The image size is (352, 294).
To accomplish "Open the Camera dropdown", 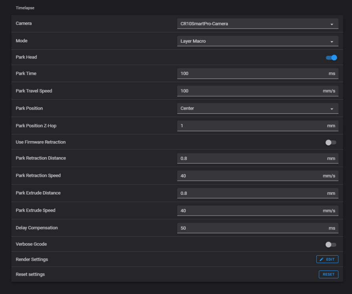I will tap(257, 24).
